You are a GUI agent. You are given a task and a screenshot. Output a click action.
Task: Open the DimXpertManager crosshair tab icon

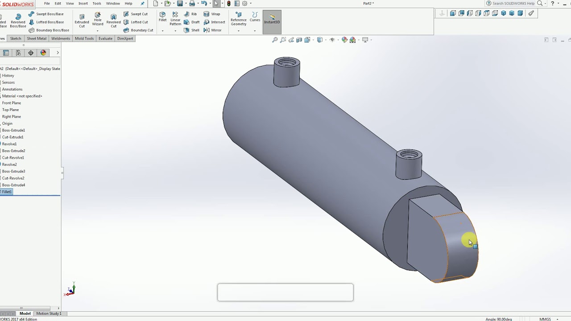(x=31, y=53)
